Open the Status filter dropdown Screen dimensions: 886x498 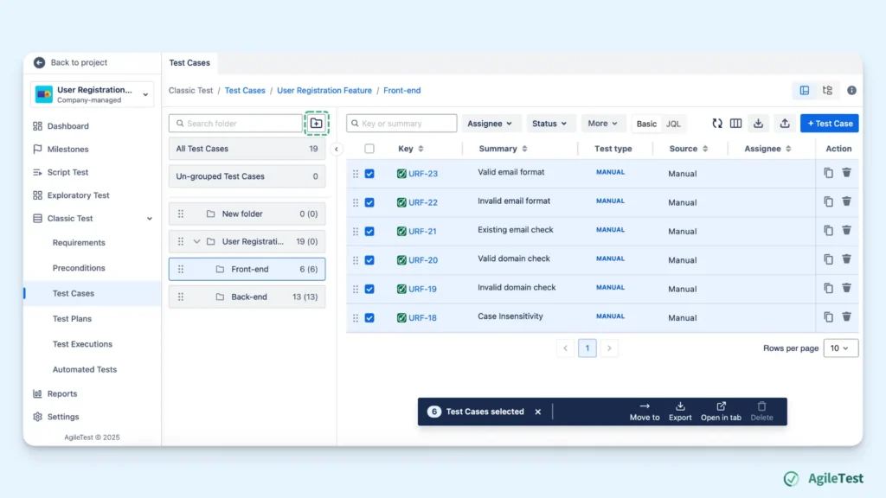[549, 123]
